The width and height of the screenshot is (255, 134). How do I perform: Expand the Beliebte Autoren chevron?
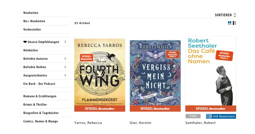pyautogui.click(x=65, y=59)
